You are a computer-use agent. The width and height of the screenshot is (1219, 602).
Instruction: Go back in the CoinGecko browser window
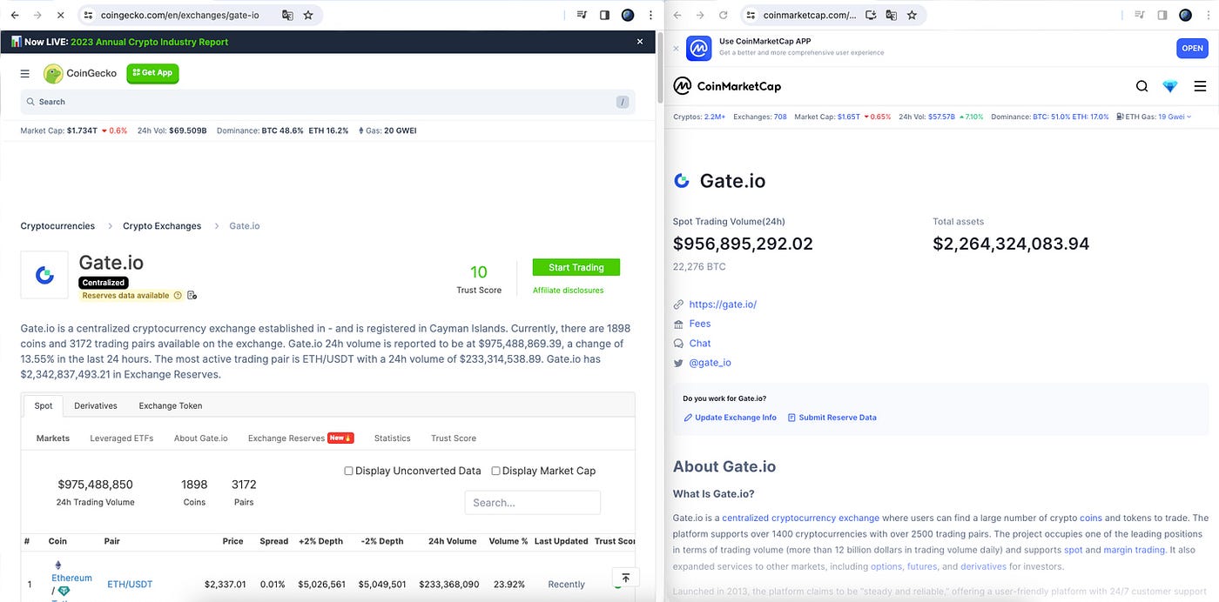(14, 15)
